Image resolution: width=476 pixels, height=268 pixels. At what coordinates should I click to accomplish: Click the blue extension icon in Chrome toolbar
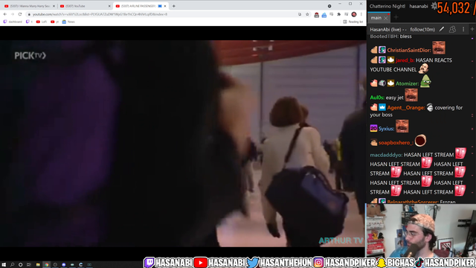tap(324, 15)
